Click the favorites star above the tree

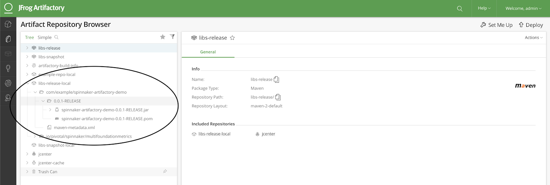(x=163, y=37)
